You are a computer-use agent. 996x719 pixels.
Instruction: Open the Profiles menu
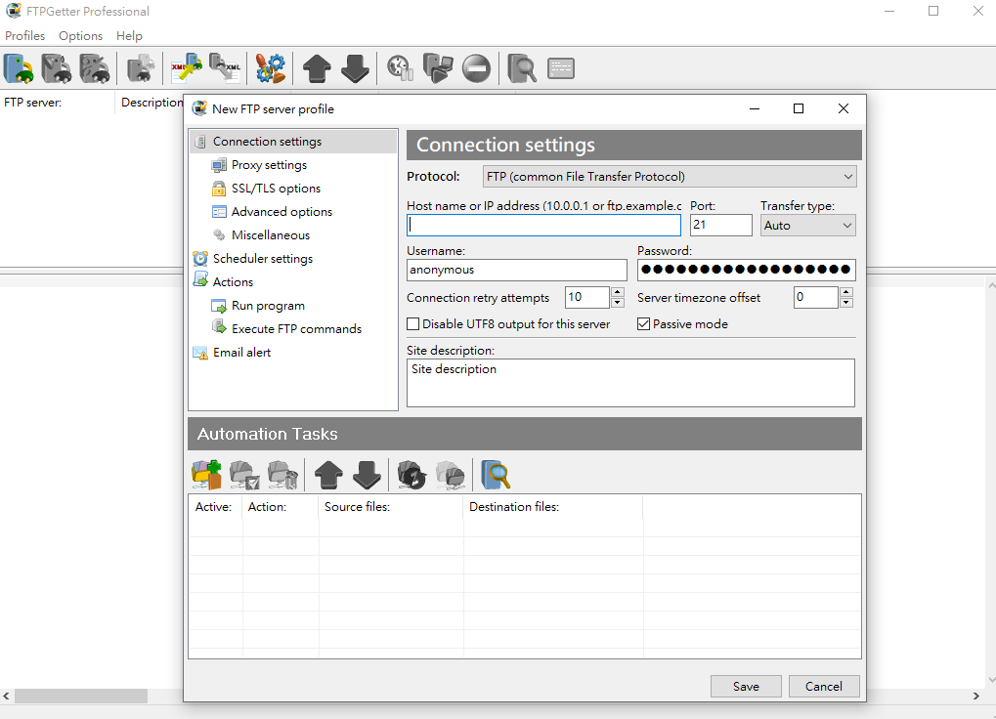tap(24, 35)
